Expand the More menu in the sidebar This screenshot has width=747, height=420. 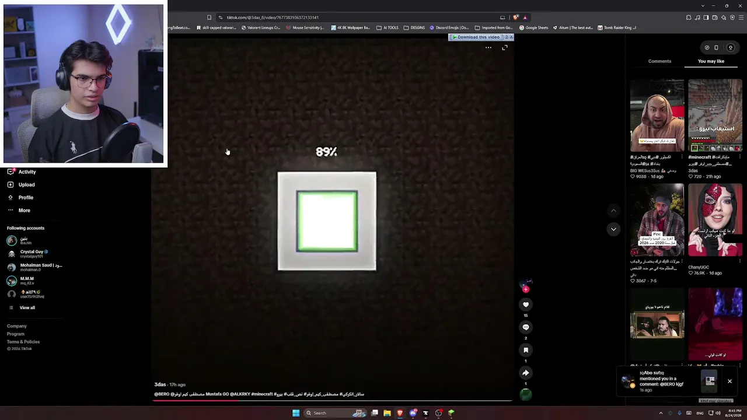19,211
